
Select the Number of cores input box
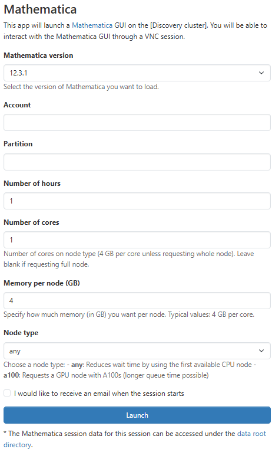pyautogui.click(x=137, y=240)
